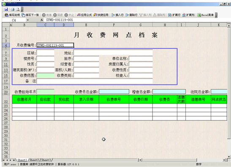The width and height of the screenshot is (231, 167).
Task: Switch to the Sheet2 tab
Action: [34, 160]
